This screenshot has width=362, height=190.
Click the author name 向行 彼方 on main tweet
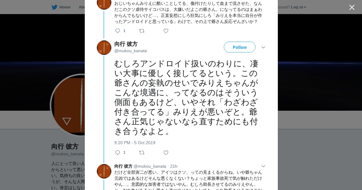(x=126, y=44)
